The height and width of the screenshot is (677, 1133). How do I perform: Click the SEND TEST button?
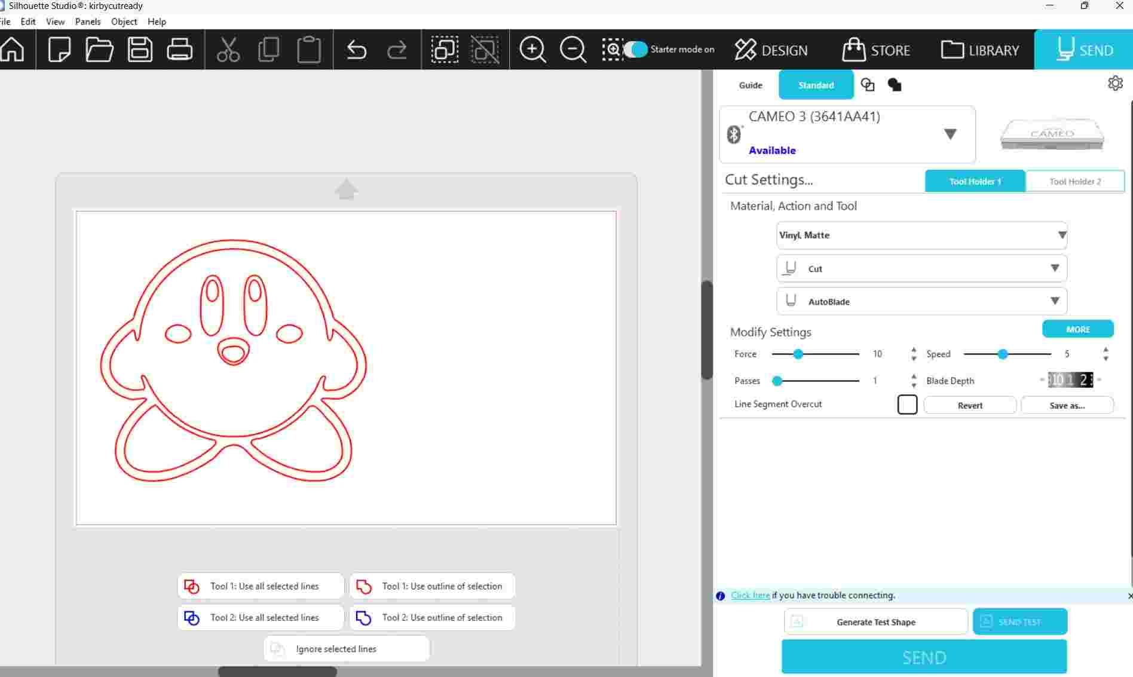(1020, 621)
